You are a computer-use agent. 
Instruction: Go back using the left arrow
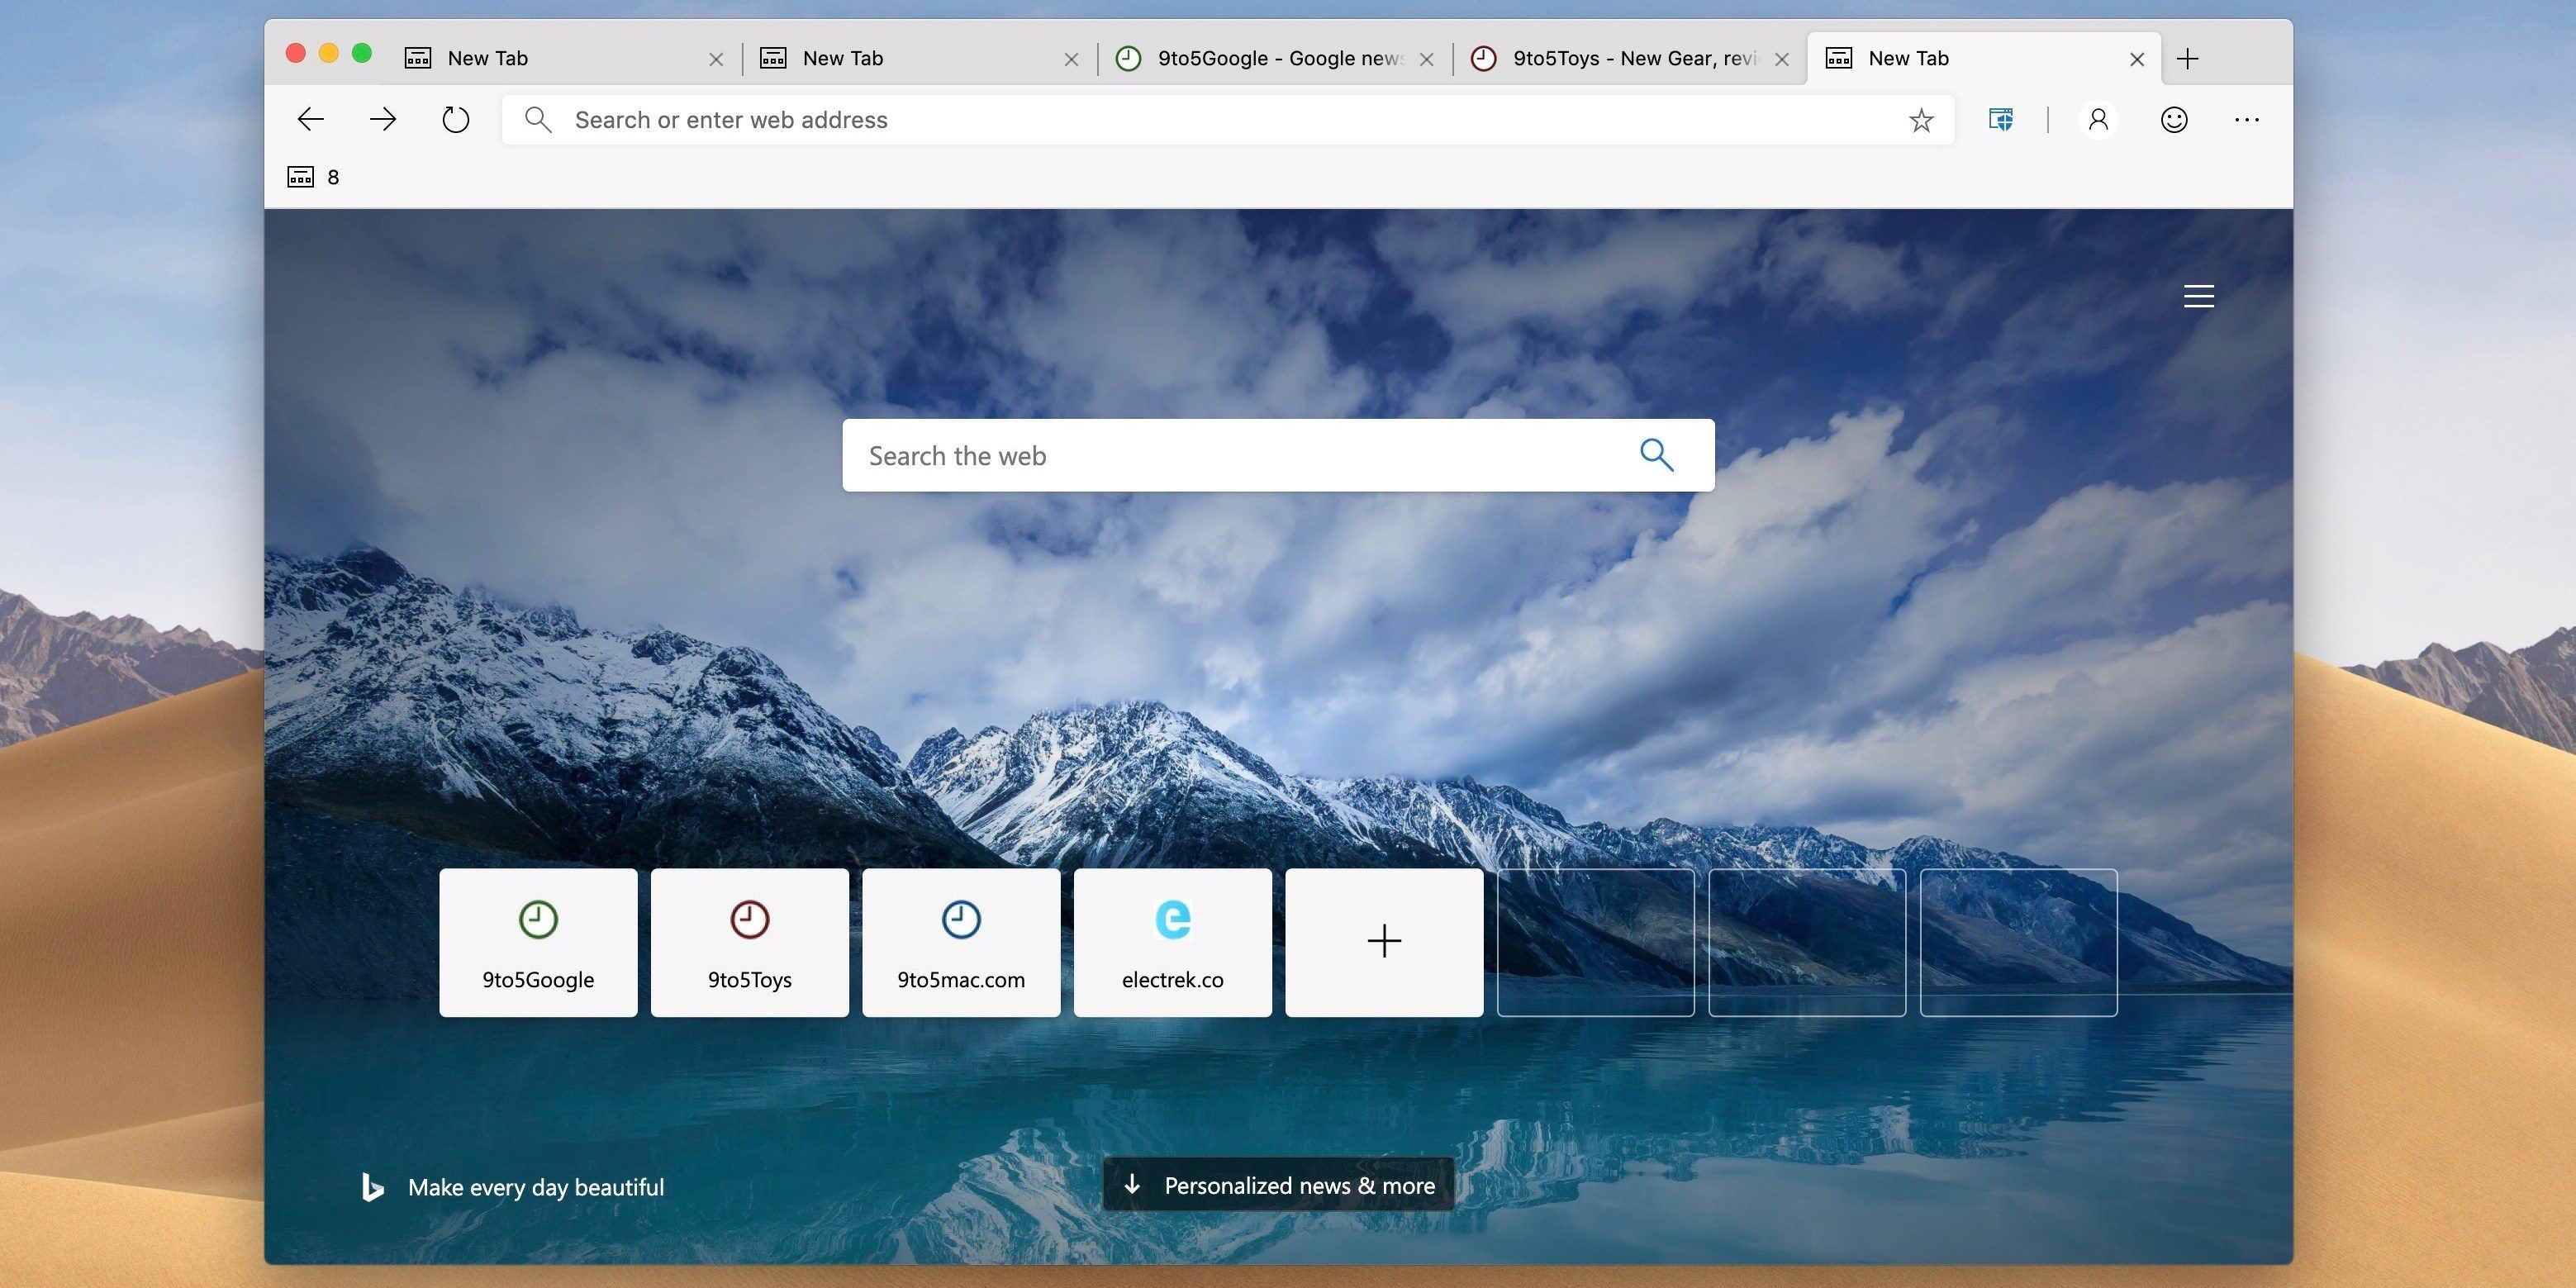point(311,120)
